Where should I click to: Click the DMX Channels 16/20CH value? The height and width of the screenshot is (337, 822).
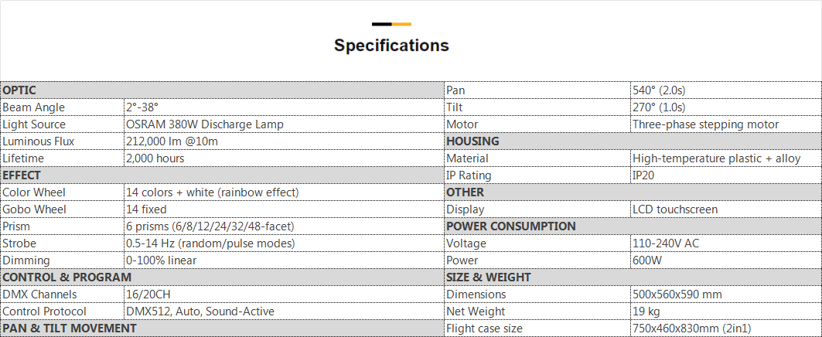[x=148, y=294]
